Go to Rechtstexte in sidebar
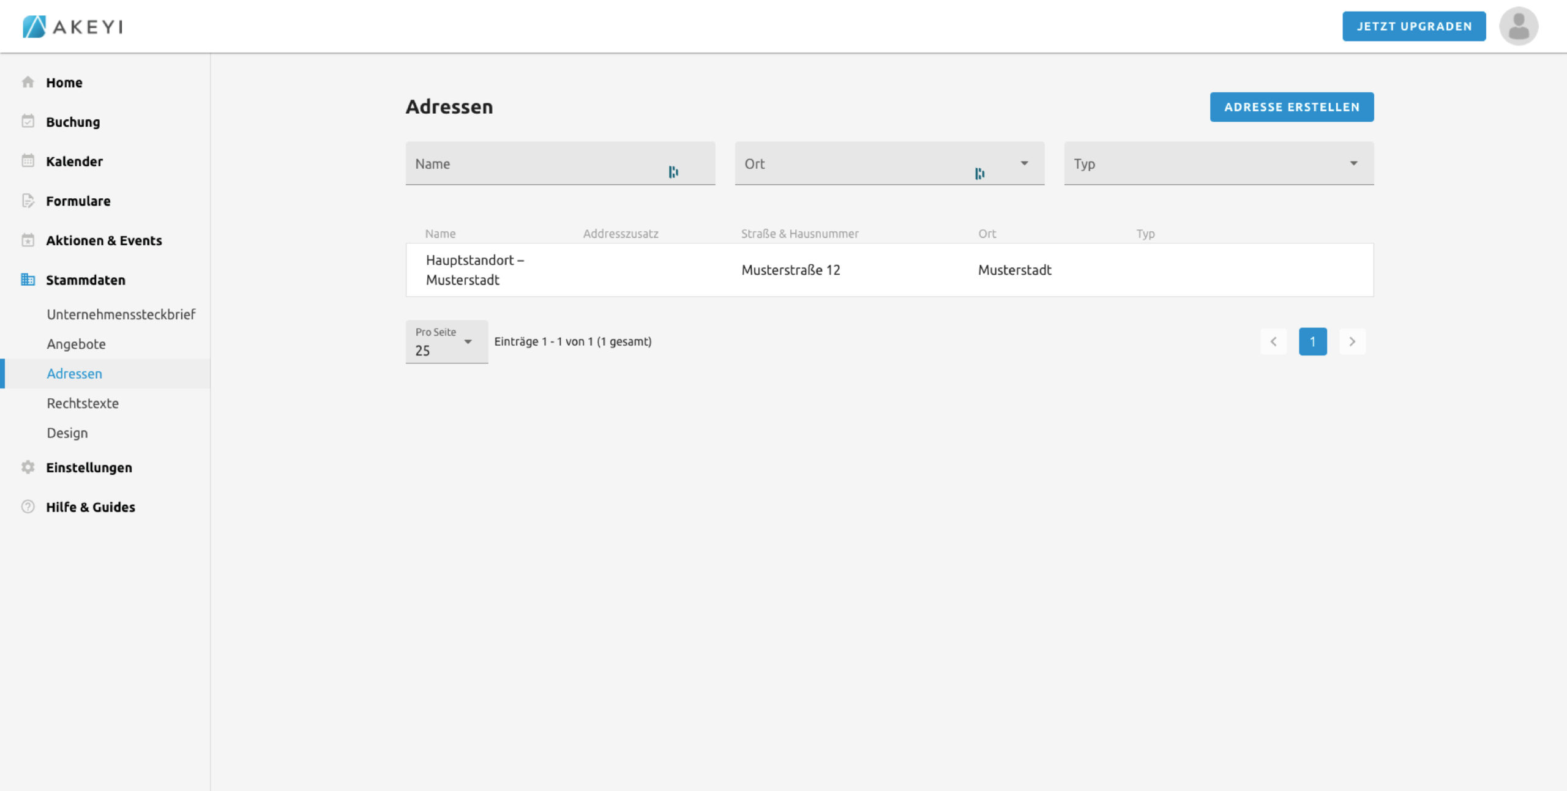Screen dimensions: 1567x791 pos(83,403)
